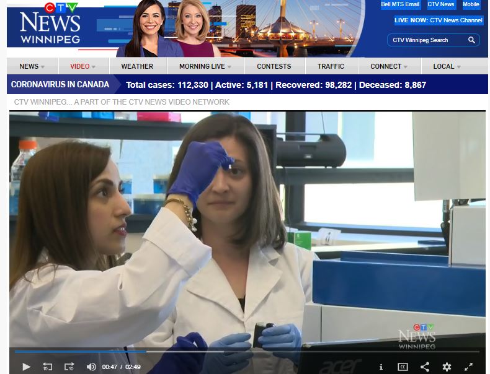Skip forward 10 seconds
The image size is (490, 374).
69,367
